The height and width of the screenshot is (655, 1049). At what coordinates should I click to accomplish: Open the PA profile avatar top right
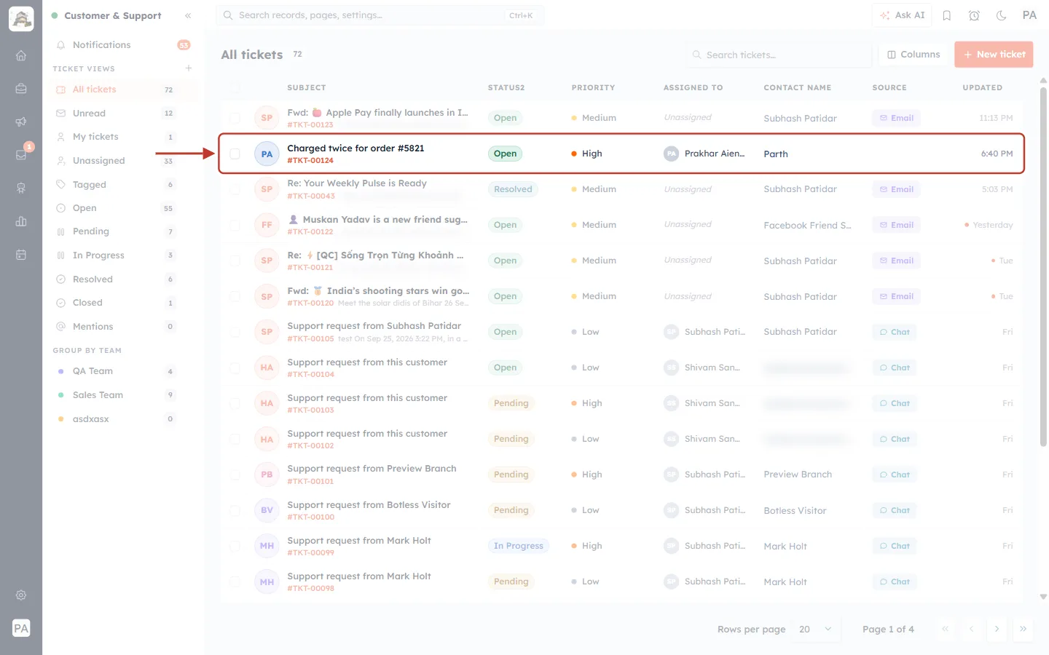(1029, 15)
